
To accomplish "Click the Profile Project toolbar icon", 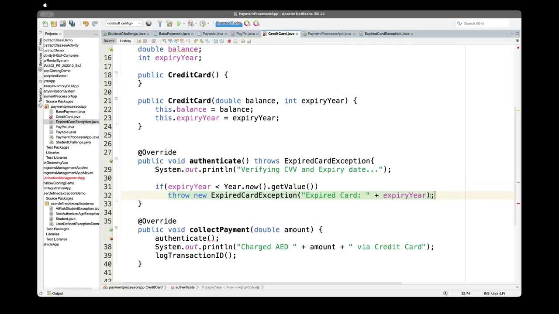I will pos(203,24).
